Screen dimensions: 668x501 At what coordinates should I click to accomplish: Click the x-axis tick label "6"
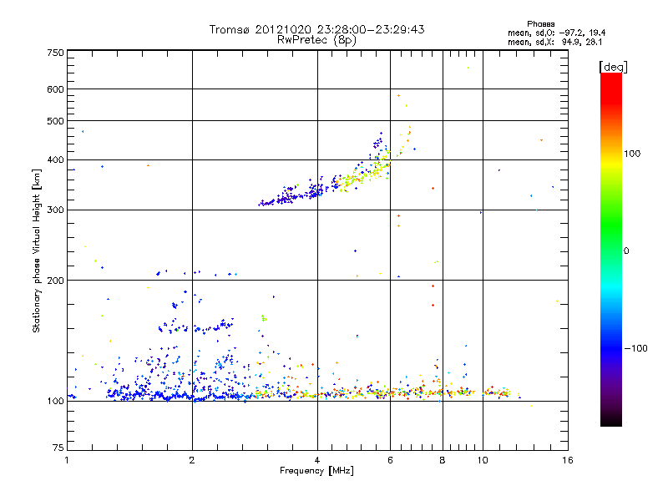390,460
